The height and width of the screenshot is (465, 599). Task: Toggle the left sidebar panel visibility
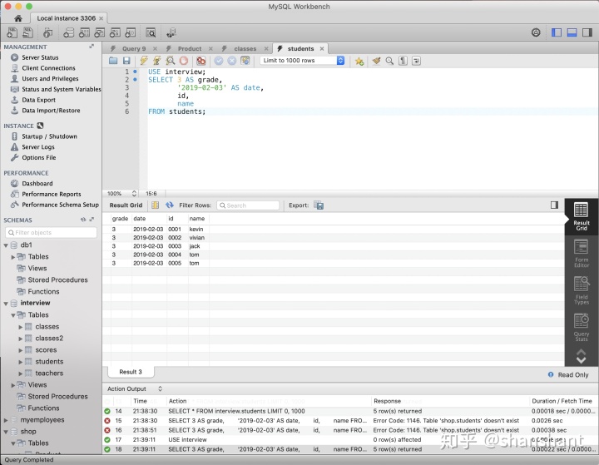click(x=557, y=33)
